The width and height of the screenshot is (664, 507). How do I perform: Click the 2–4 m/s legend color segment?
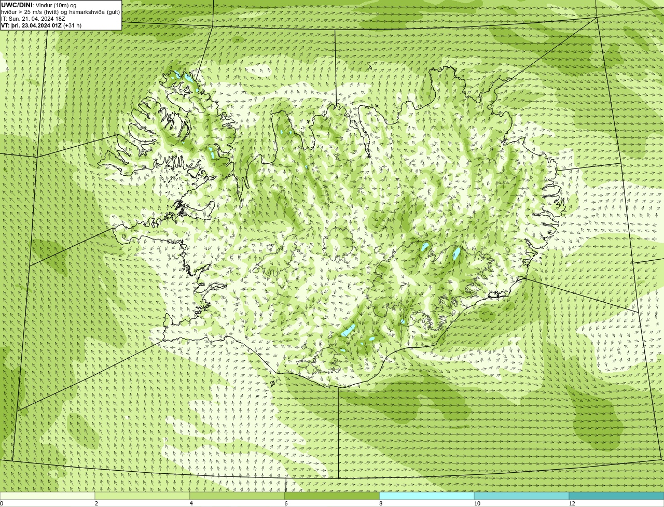pos(142,496)
